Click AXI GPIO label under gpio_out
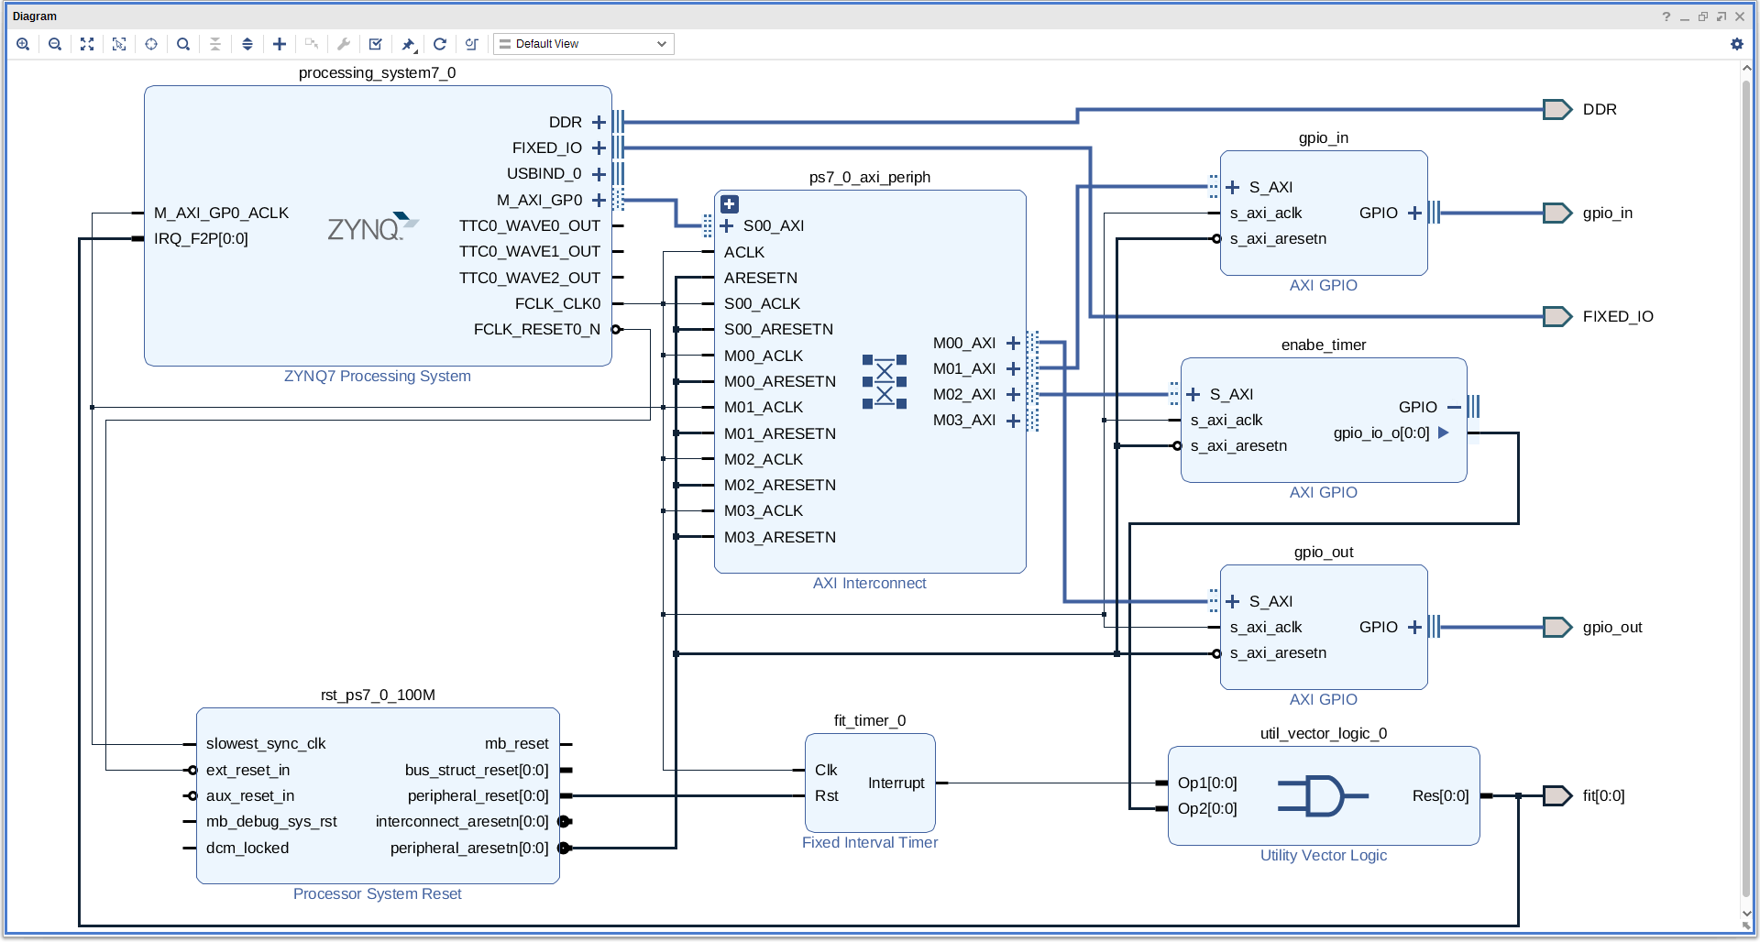 (x=1324, y=699)
